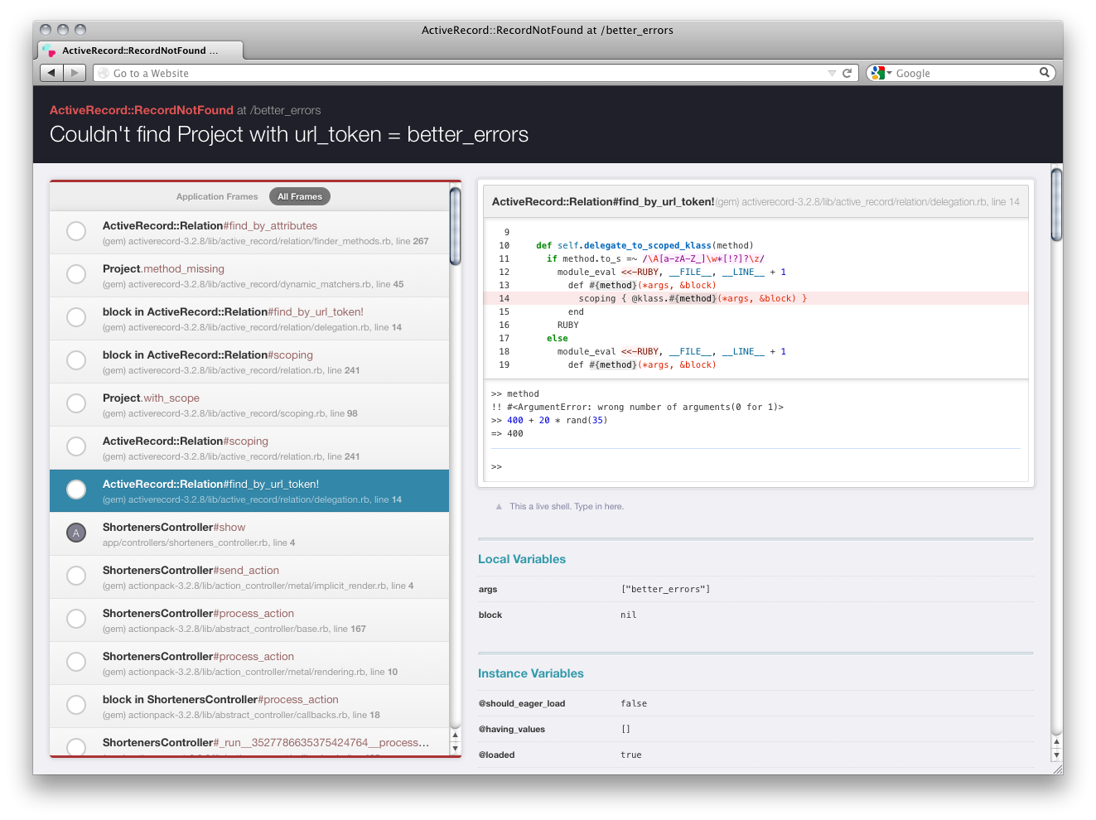Image resolution: width=1096 pixels, height=820 pixels.
Task: Select circle for process_action base.rb line 167
Action: point(76,619)
